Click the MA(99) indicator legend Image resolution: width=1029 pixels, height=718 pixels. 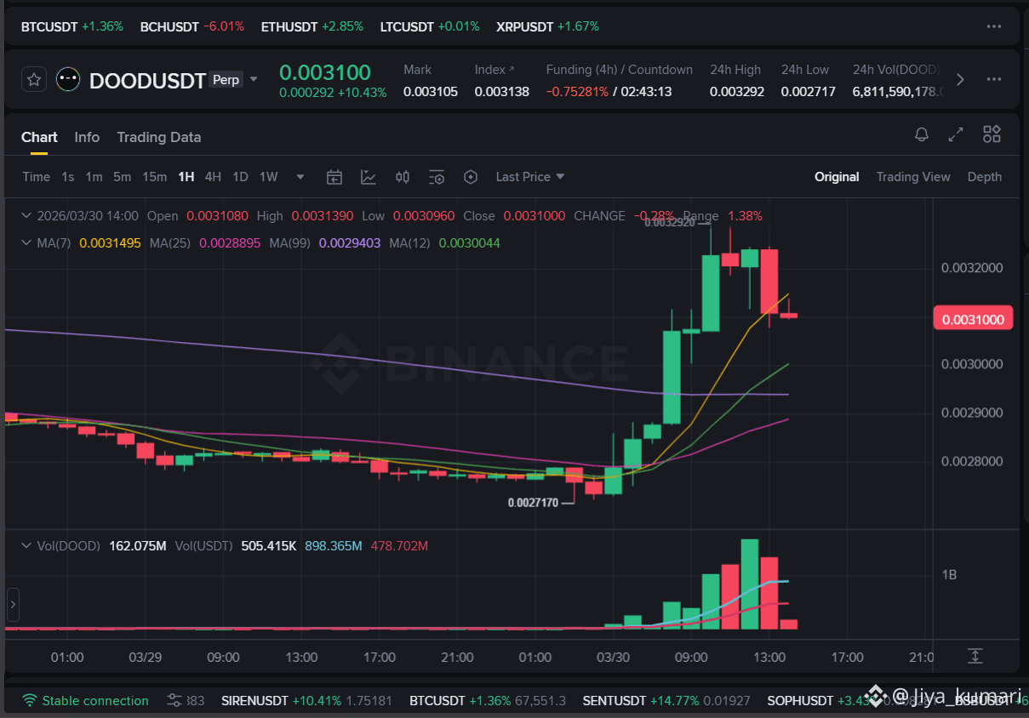click(x=325, y=243)
